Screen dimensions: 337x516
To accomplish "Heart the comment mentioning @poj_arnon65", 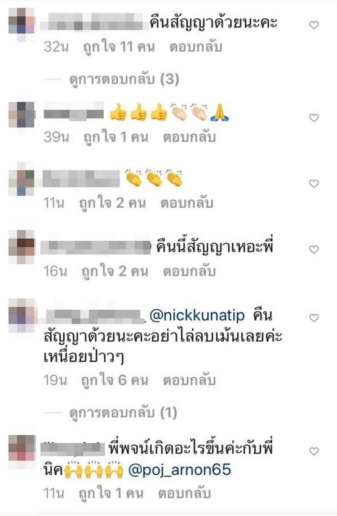I will 314,451.
